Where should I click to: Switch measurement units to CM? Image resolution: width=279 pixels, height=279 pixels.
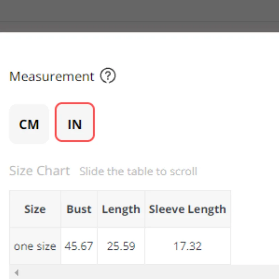[29, 124]
